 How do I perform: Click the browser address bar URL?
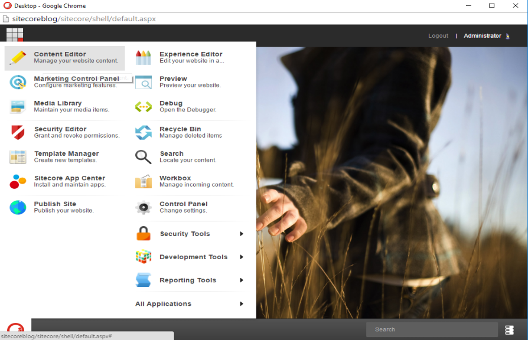point(84,19)
